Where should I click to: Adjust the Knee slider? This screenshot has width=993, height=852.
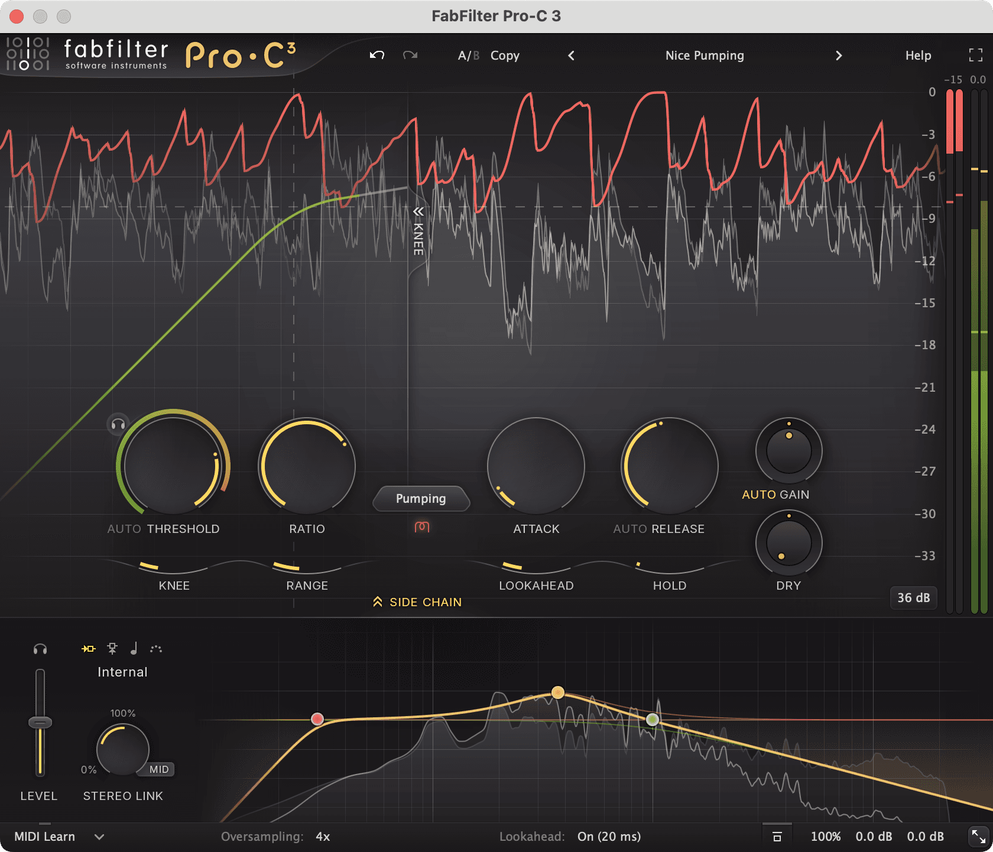click(x=174, y=567)
